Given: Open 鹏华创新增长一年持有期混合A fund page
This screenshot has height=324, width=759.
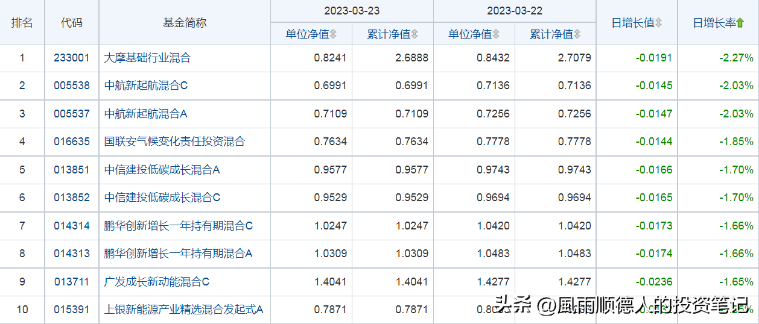Looking at the screenshot, I should point(179,254).
